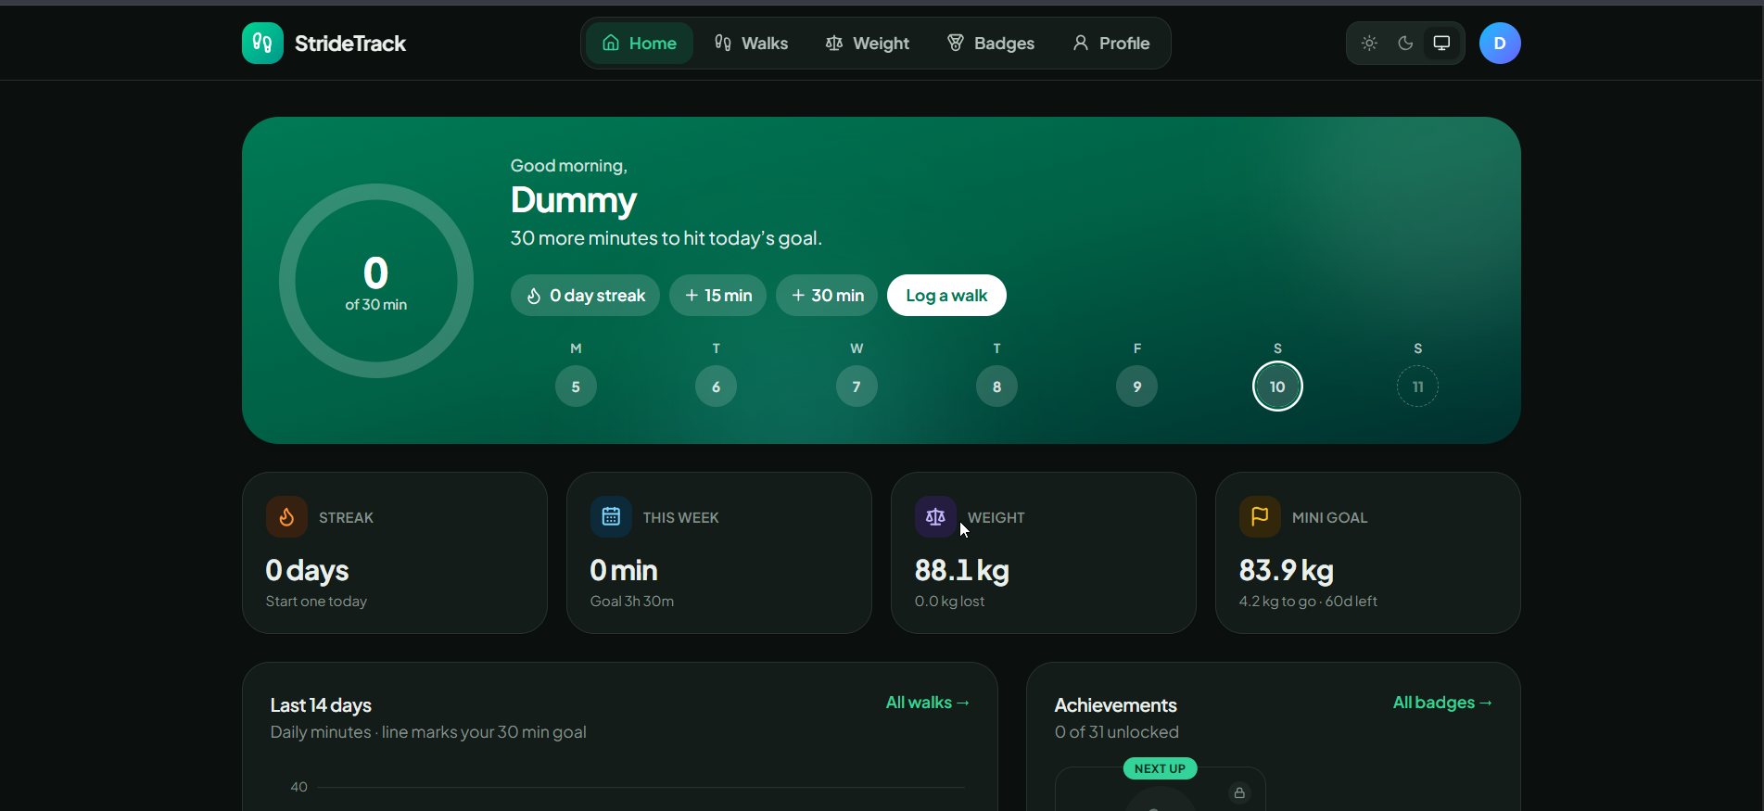
Task: Click the StrideTrack brand name
Action: pyautogui.click(x=350, y=44)
